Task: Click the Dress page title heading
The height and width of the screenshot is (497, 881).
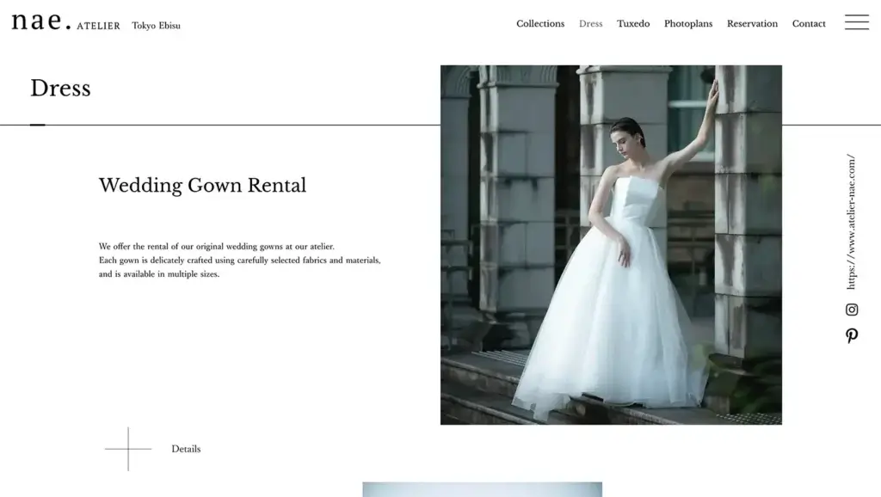Action: coord(60,88)
